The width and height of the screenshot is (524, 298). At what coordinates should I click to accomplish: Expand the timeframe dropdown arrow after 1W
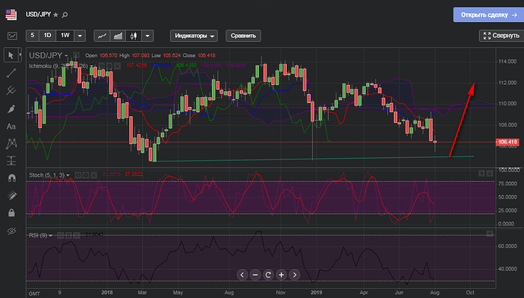[80, 36]
